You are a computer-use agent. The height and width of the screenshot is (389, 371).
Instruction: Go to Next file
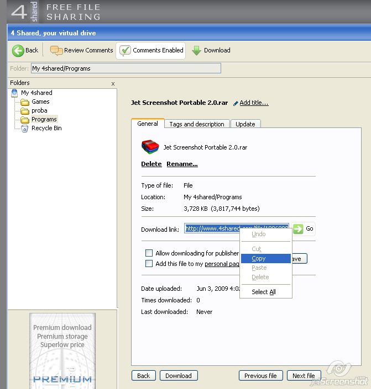pos(304,376)
